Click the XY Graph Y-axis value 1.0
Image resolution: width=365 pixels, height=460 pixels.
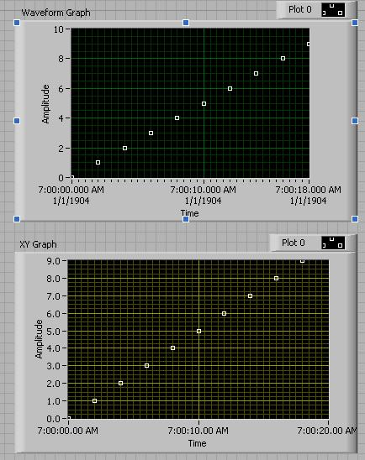(53, 401)
